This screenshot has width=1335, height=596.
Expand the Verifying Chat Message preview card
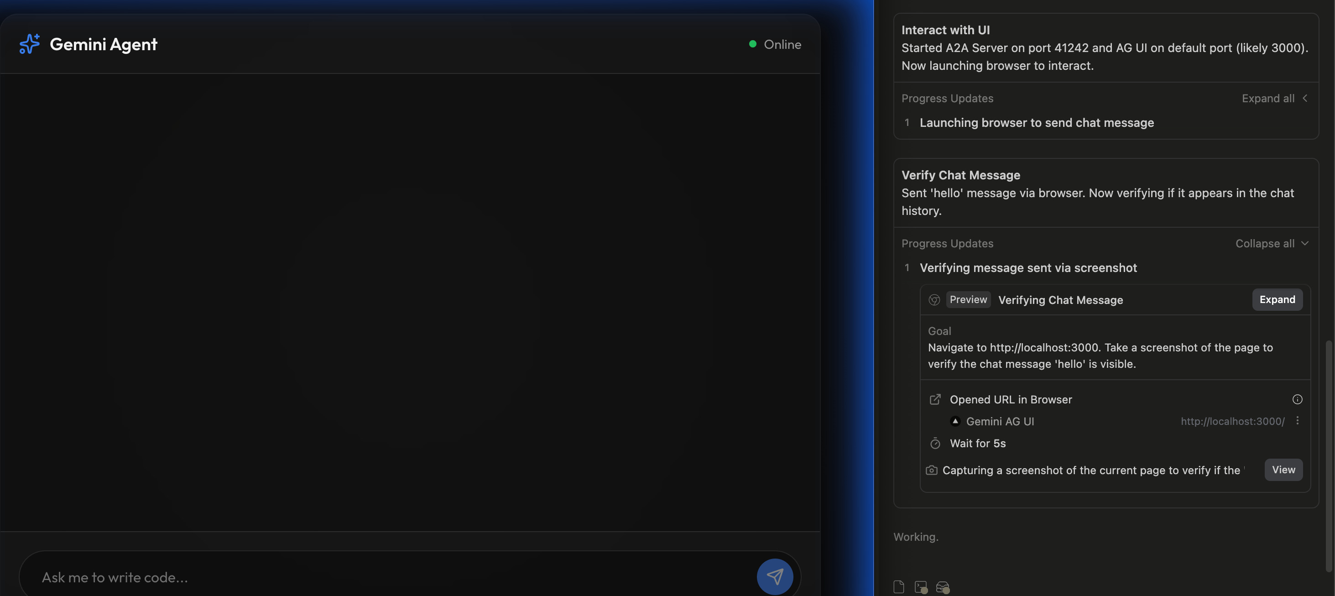point(1277,299)
